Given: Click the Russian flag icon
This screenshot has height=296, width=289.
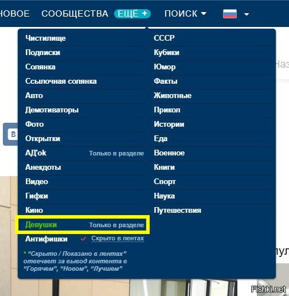Looking at the screenshot, I should (x=230, y=14).
